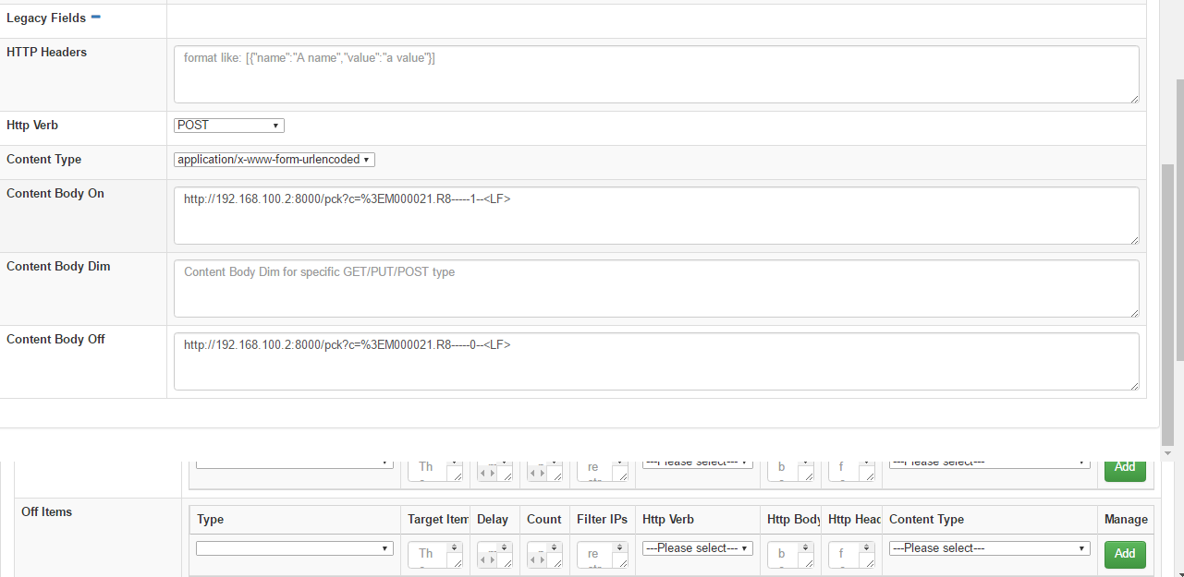Click resize grip of Content Body Off field

coord(1133,384)
